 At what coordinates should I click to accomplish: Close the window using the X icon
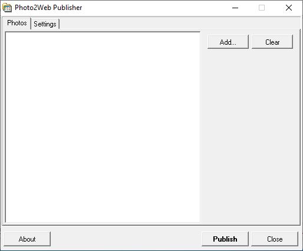point(289,8)
